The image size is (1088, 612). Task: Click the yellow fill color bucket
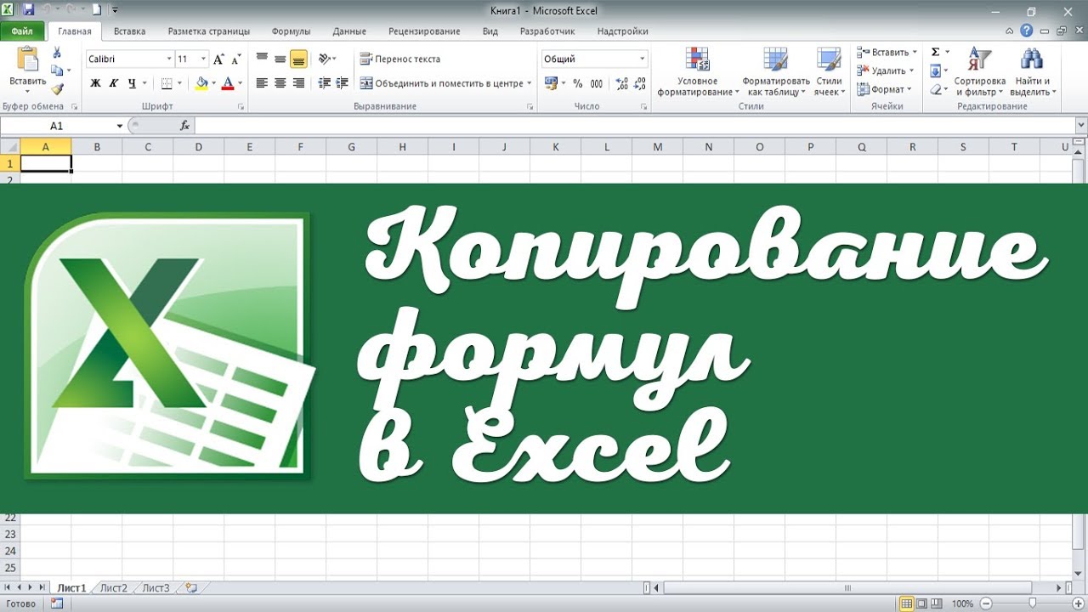201,83
